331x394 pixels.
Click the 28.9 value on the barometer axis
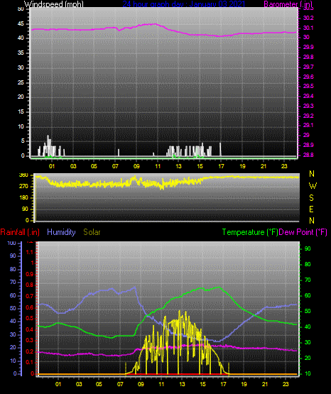click(308, 145)
